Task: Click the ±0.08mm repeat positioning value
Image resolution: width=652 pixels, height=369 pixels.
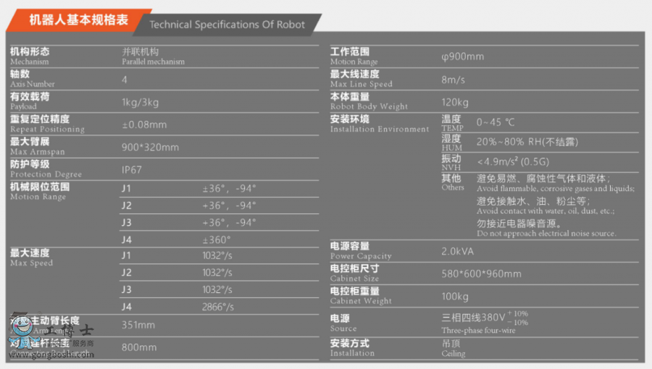Action: 144,124
